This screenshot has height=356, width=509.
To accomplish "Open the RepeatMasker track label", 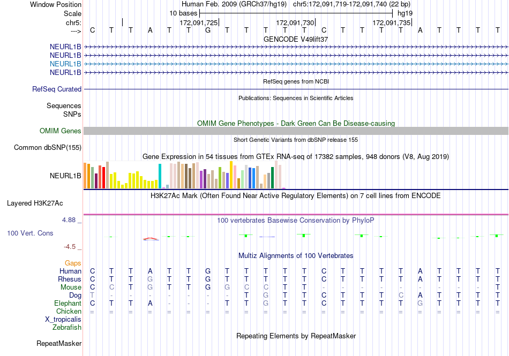I will click(59, 343).
